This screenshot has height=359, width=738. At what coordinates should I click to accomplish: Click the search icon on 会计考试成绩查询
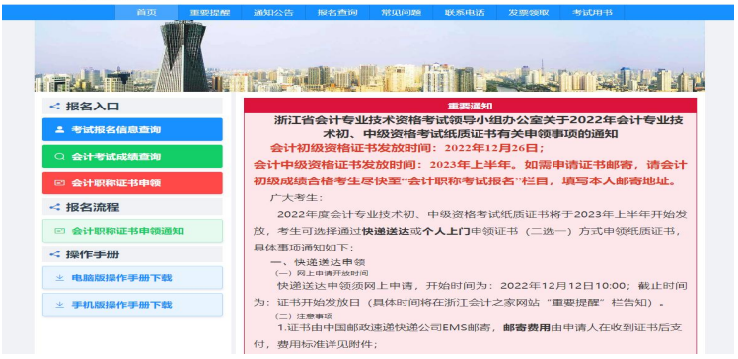60,156
